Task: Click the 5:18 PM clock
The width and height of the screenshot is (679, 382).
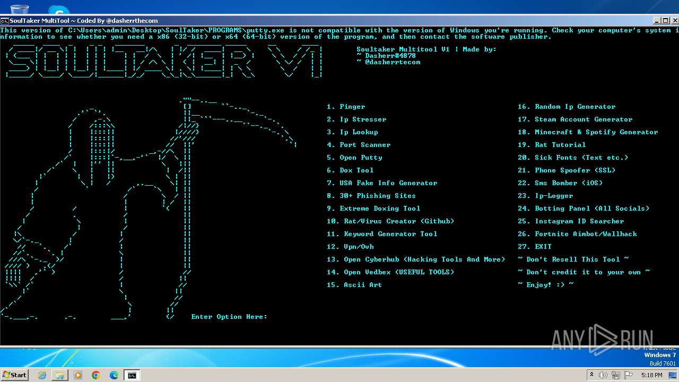Action: click(651, 375)
